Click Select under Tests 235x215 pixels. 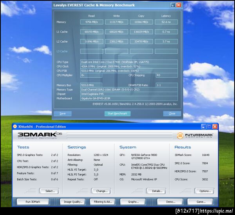click(x=50, y=191)
